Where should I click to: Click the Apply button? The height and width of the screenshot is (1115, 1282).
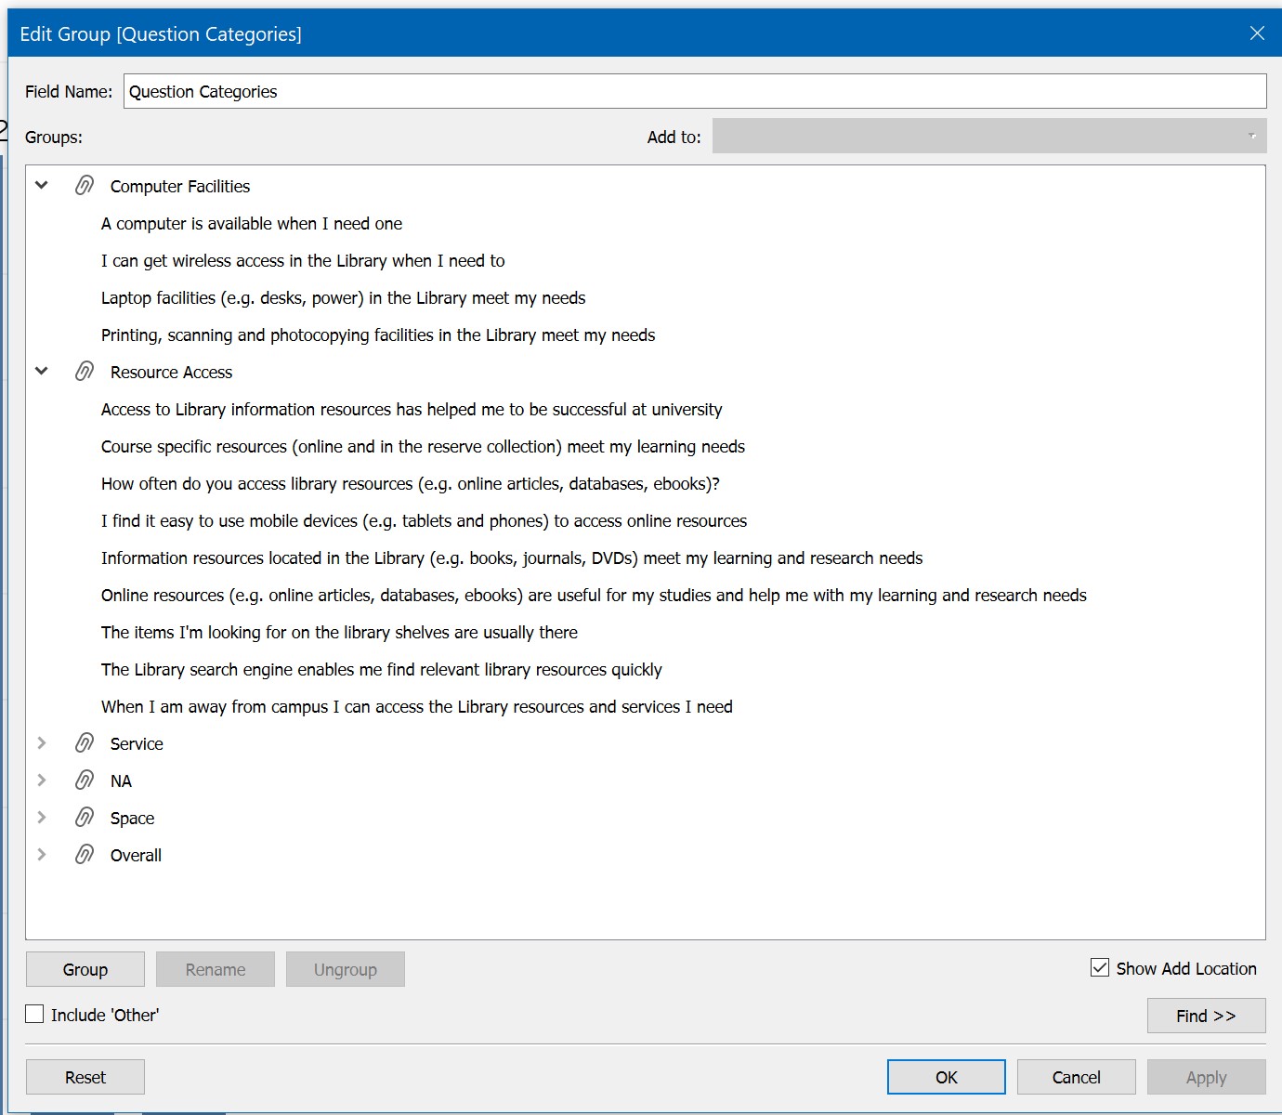click(1207, 1077)
